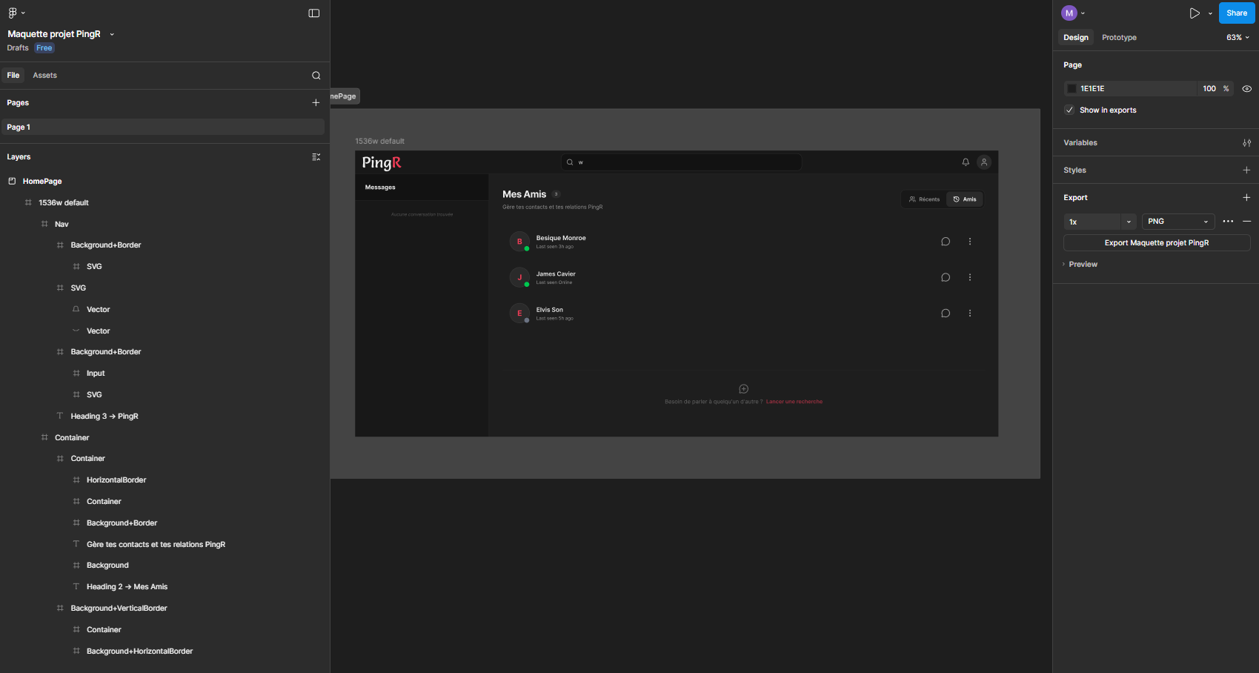Open avatar multiplayer dropdown arrow
Viewport: 1259px width, 673px height.
click(1083, 13)
